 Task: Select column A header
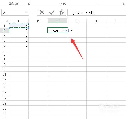coord(19,21)
